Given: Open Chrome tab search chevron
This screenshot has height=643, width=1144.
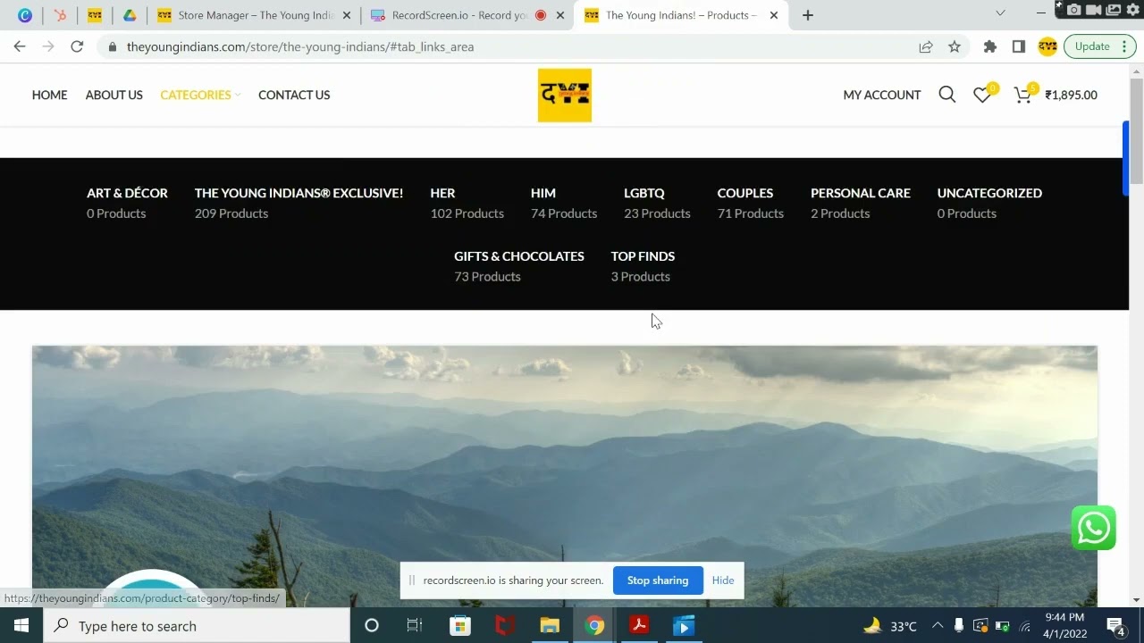Looking at the screenshot, I should click(x=1000, y=13).
